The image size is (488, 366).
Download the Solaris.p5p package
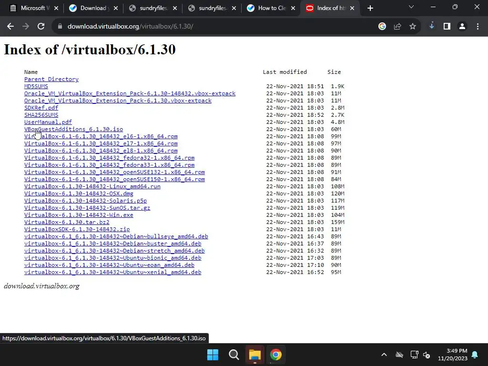(x=86, y=201)
